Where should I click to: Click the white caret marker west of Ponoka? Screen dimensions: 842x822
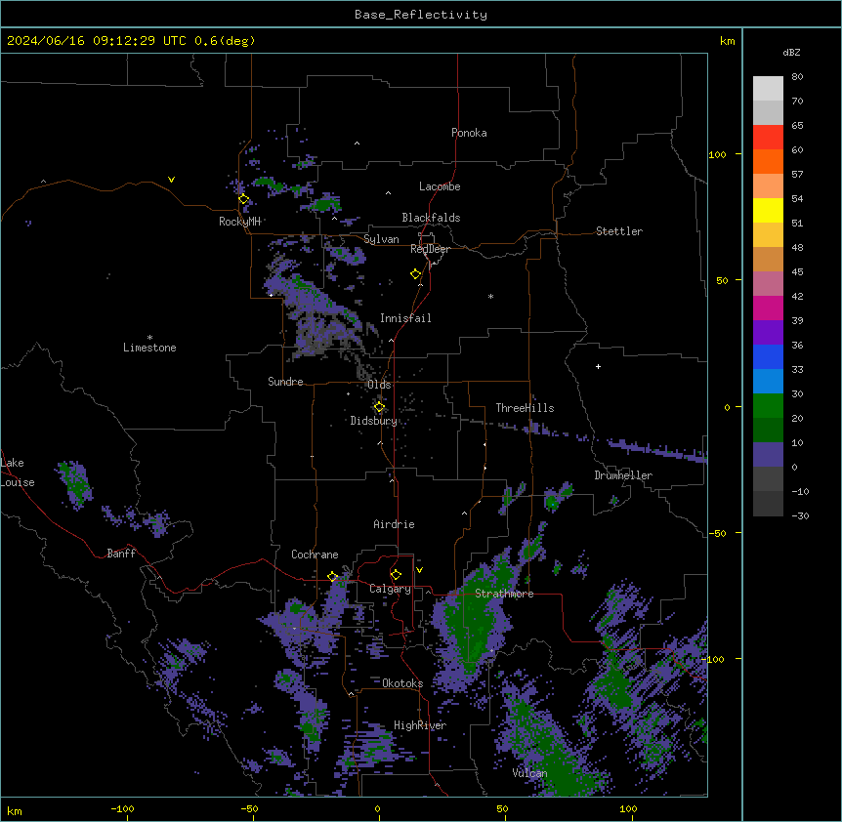pyautogui.click(x=358, y=144)
